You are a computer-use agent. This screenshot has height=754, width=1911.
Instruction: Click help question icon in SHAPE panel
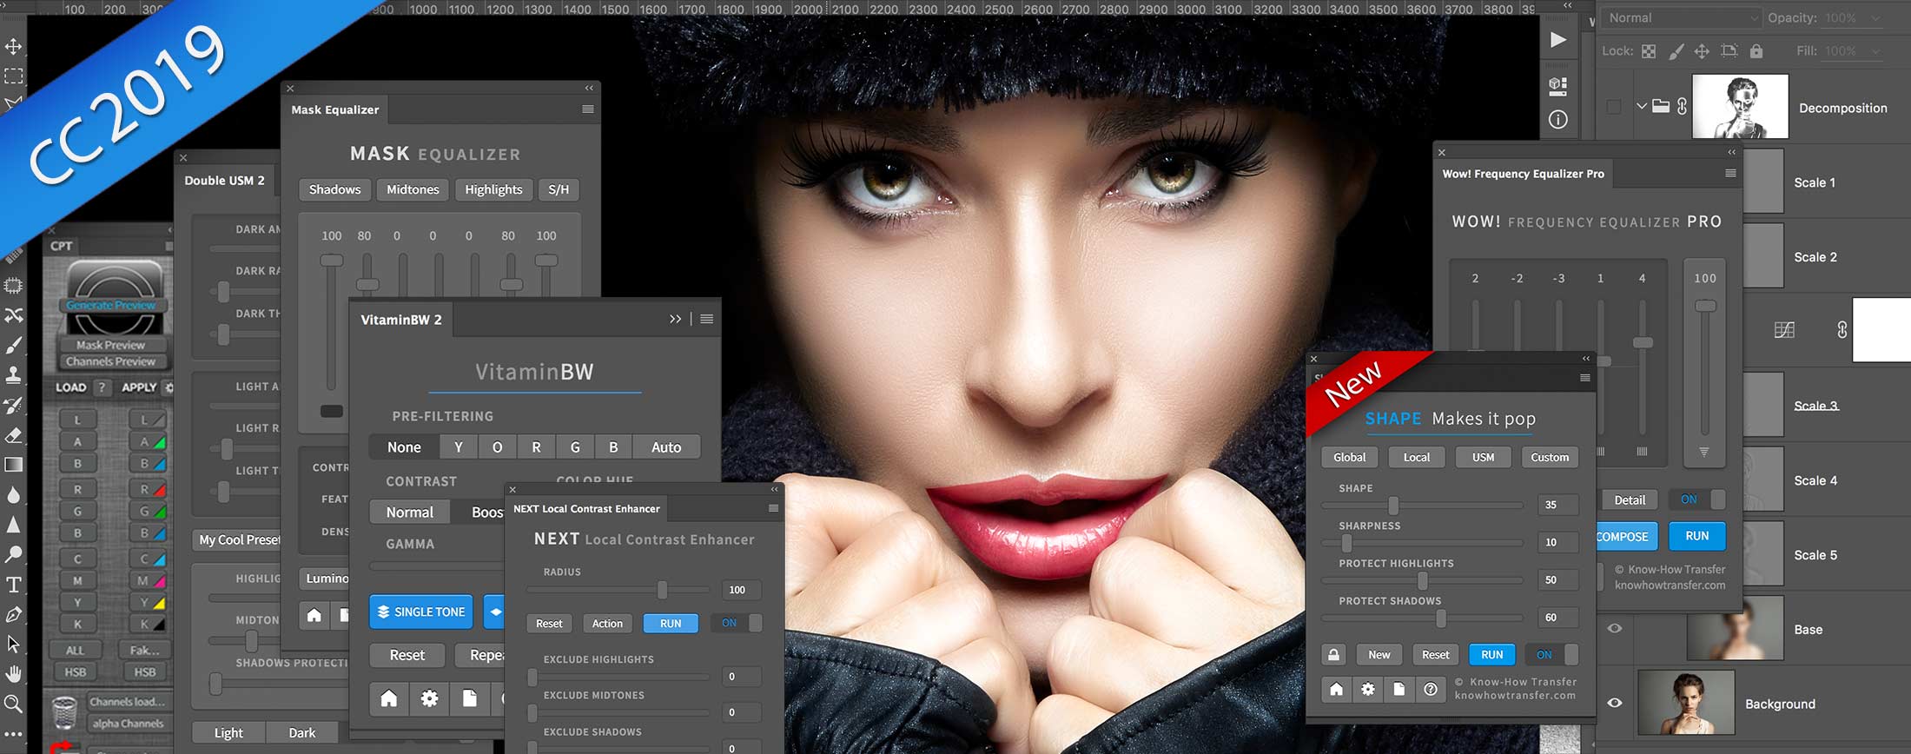(1431, 690)
